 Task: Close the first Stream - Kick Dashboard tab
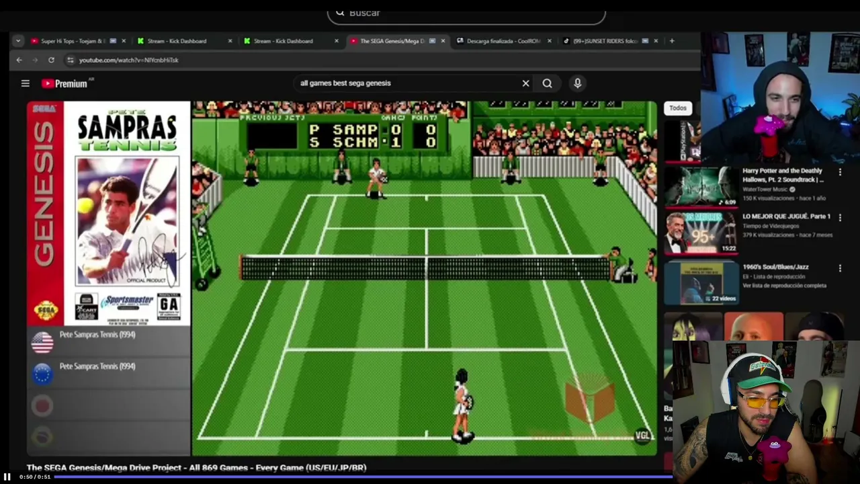(x=230, y=41)
